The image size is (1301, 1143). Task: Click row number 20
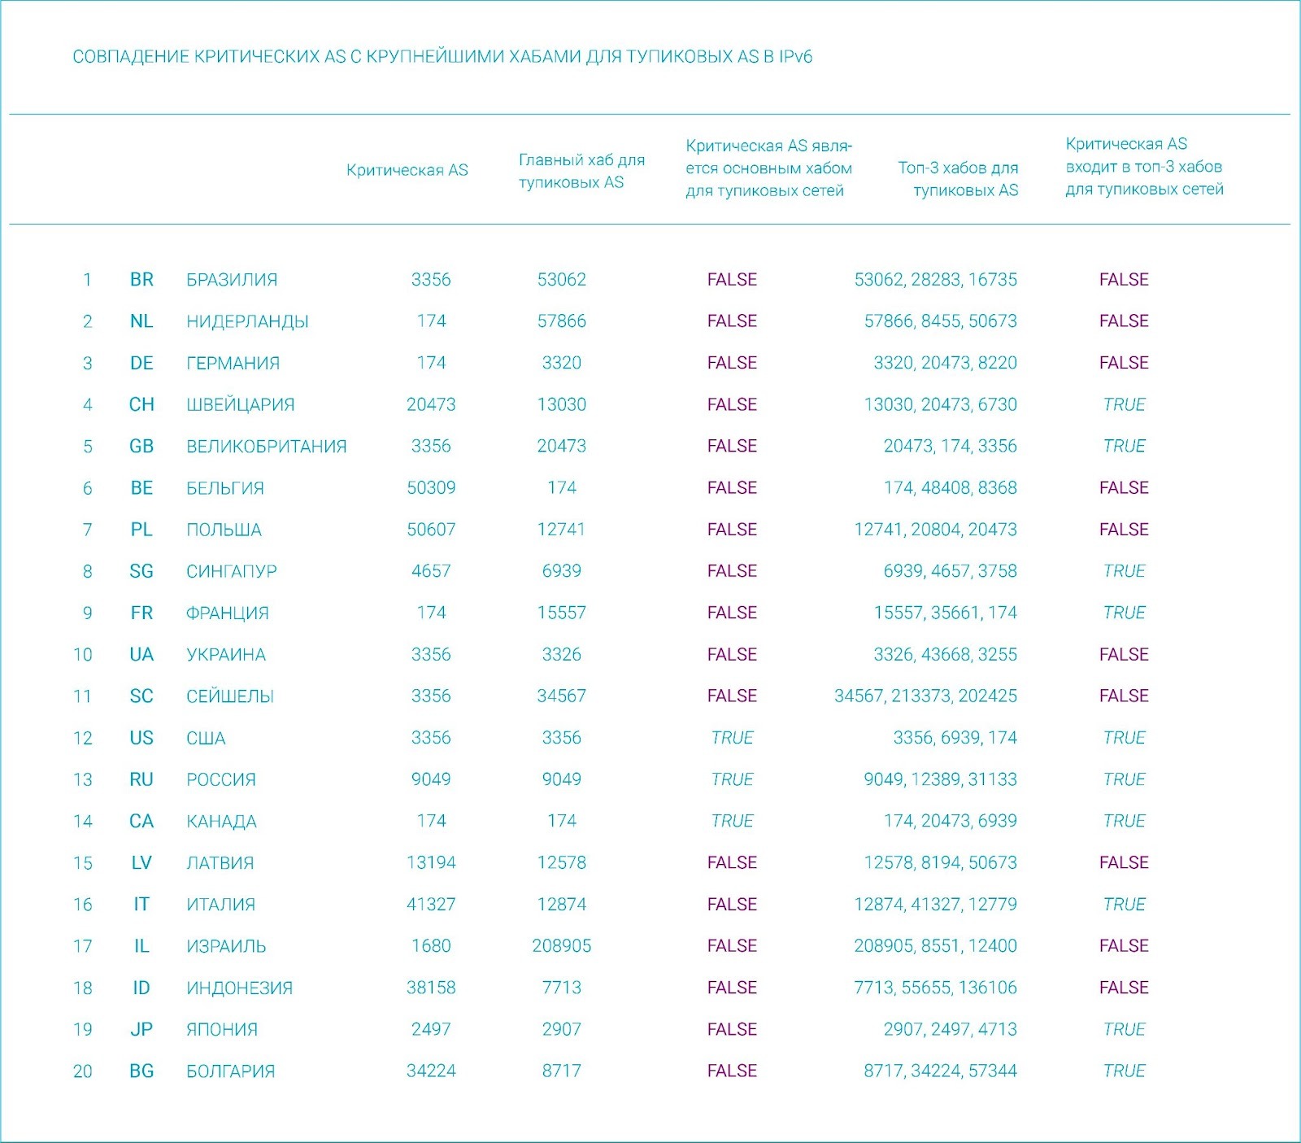coord(83,1071)
